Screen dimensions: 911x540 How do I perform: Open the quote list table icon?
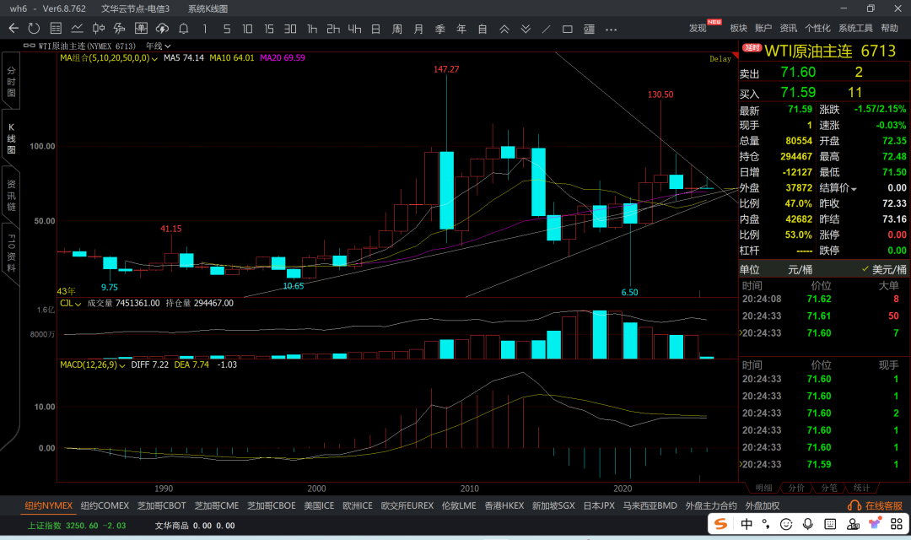[x=56, y=28]
